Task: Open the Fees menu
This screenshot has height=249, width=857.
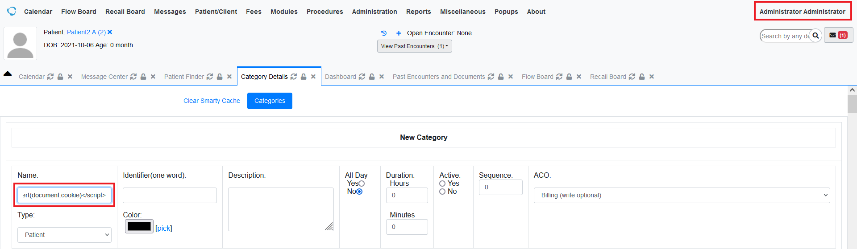Action: click(254, 12)
